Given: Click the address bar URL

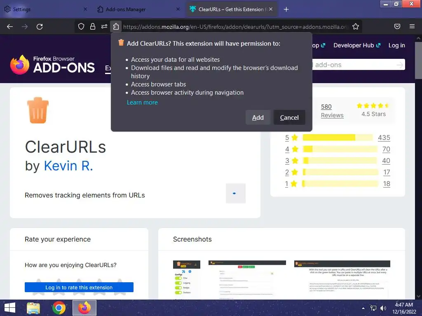Looking at the screenshot, I should 235,27.
